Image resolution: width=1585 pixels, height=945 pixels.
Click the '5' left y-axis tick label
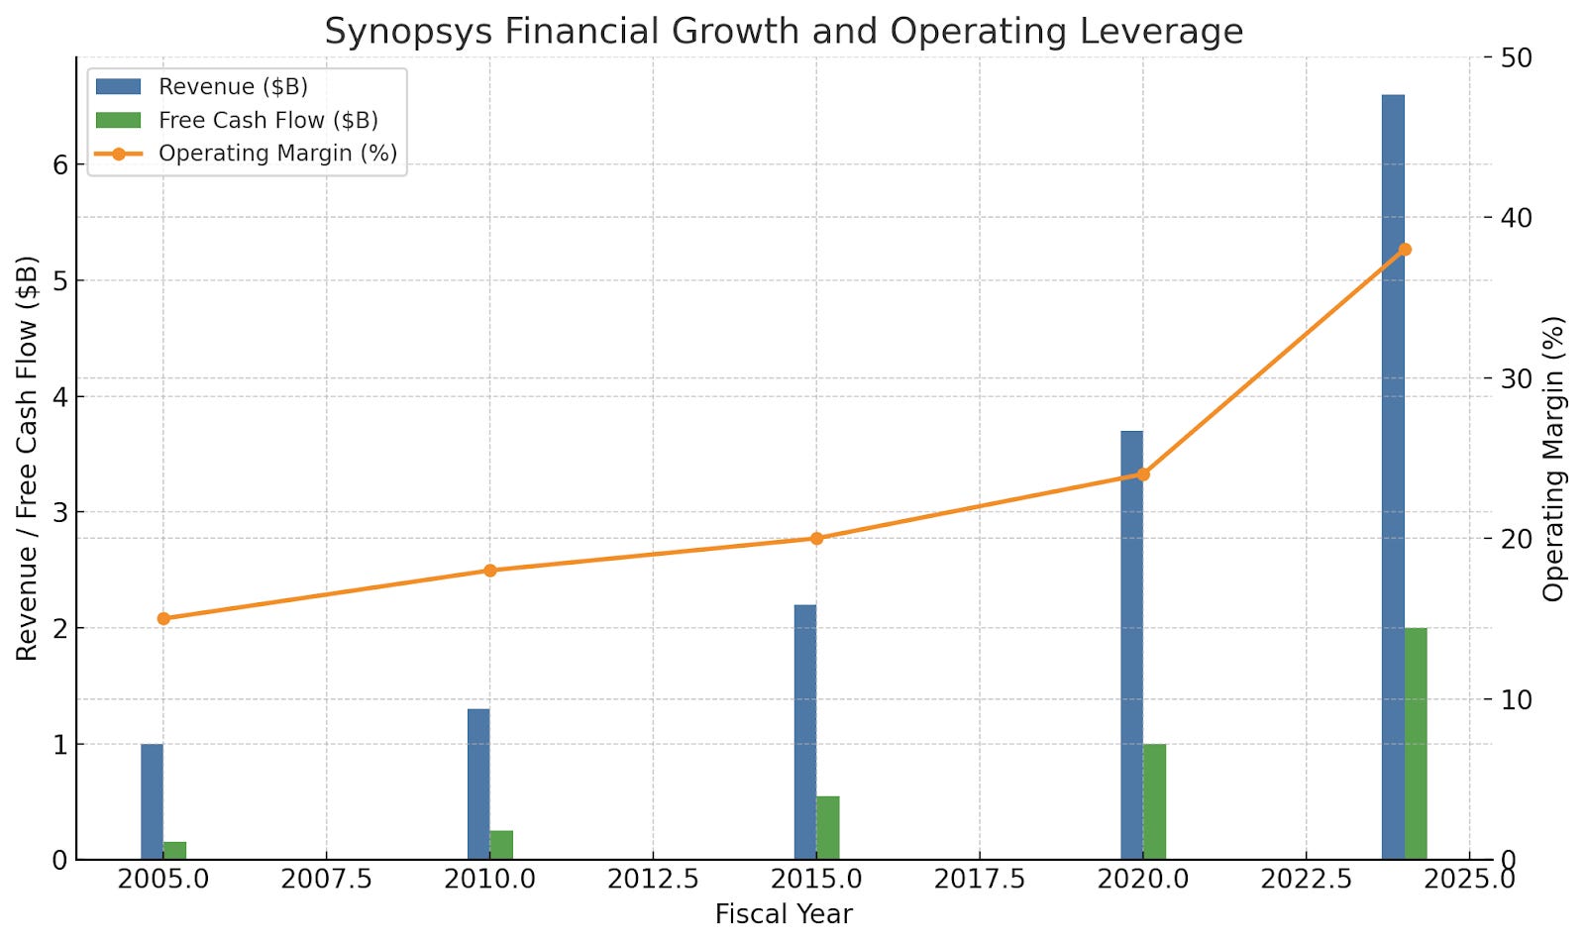tap(60, 280)
